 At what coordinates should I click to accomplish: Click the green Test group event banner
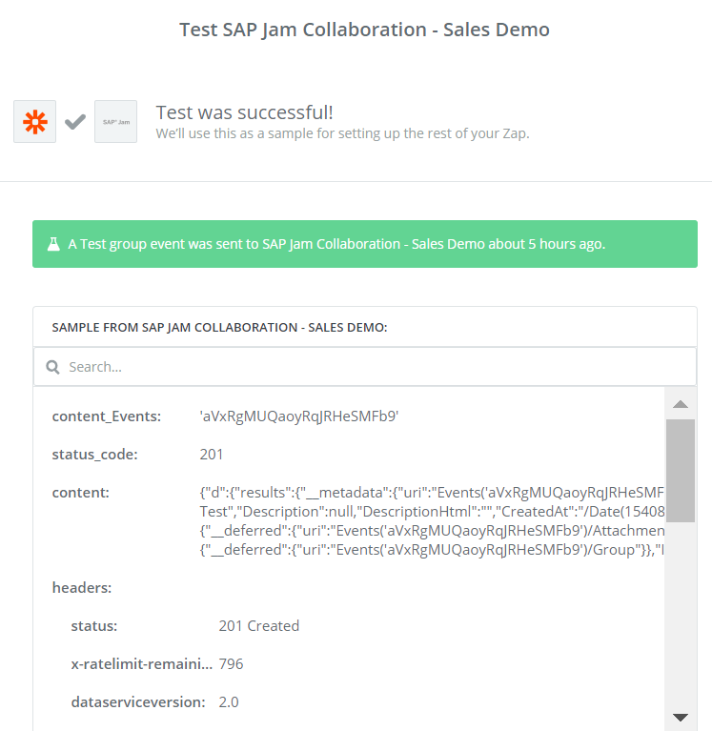[365, 244]
